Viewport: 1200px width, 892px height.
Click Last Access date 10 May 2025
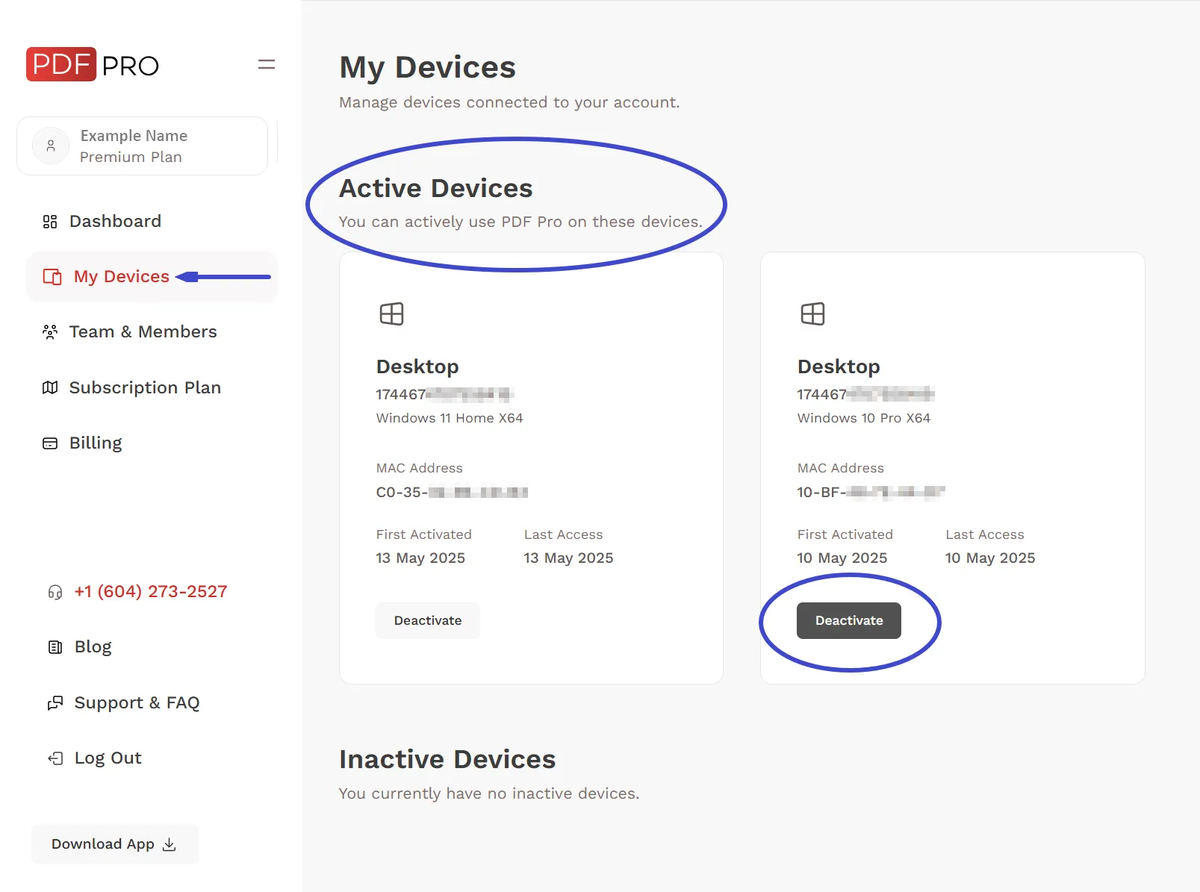(x=990, y=558)
